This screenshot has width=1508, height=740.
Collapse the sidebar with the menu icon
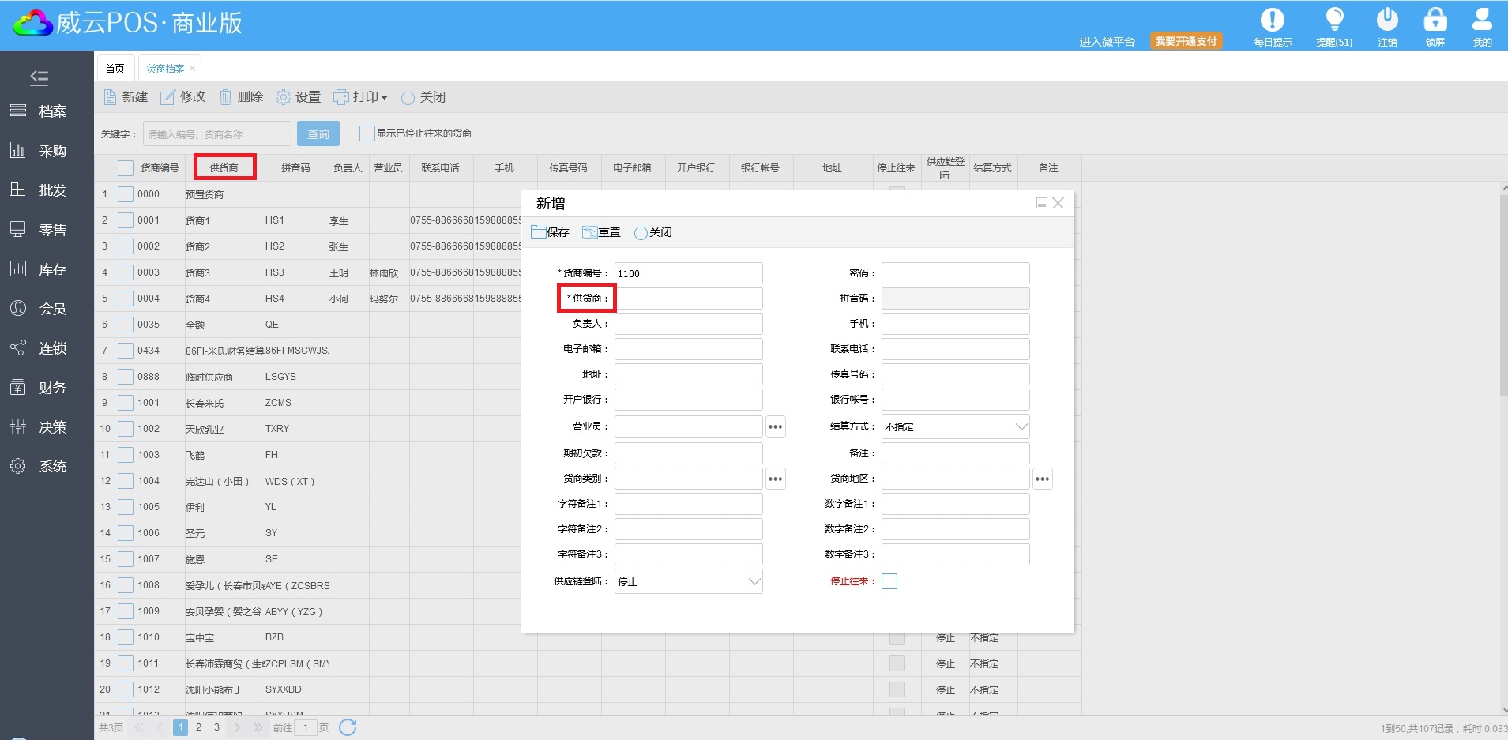tap(39, 77)
